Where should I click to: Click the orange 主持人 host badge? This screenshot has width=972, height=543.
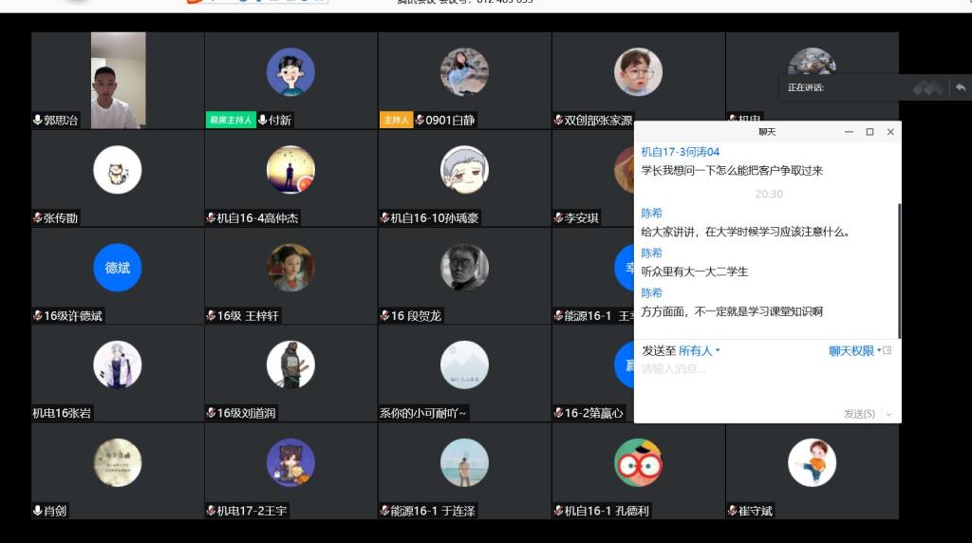tap(395, 121)
